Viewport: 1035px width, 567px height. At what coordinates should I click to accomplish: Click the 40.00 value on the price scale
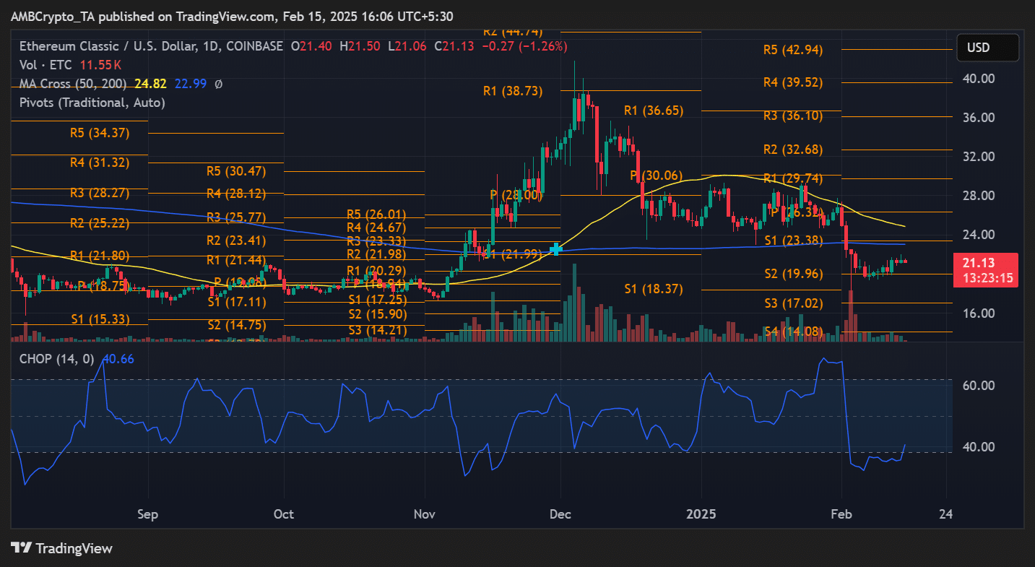coord(977,79)
